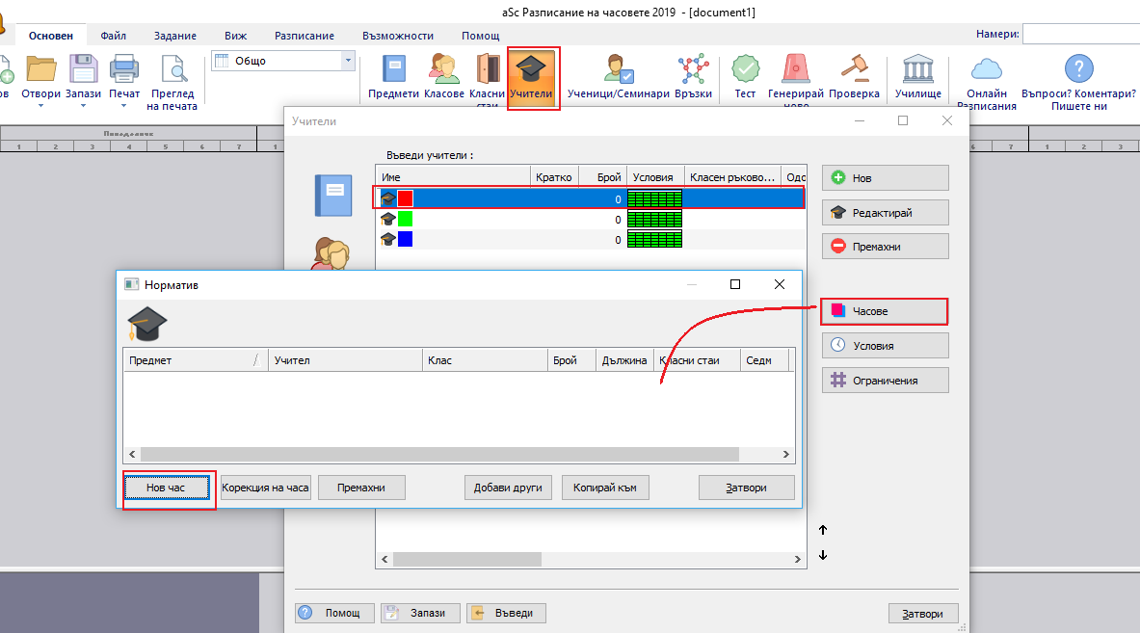Select the green color teacher swatch
This screenshot has width=1140, height=633.
(x=406, y=219)
